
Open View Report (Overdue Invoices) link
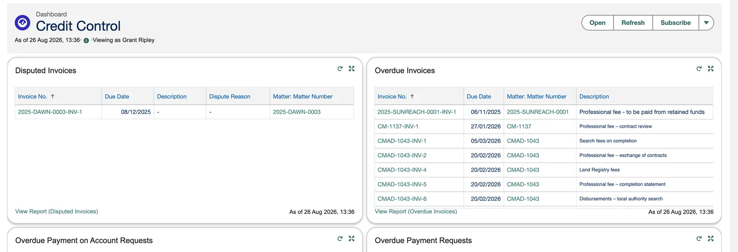pos(416,211)
